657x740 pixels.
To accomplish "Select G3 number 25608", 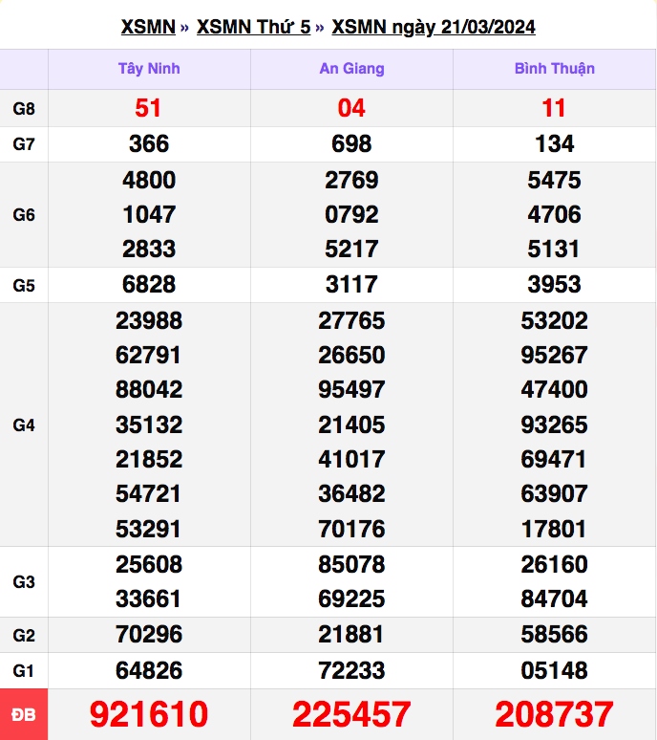I will click(x=149, y=564).
